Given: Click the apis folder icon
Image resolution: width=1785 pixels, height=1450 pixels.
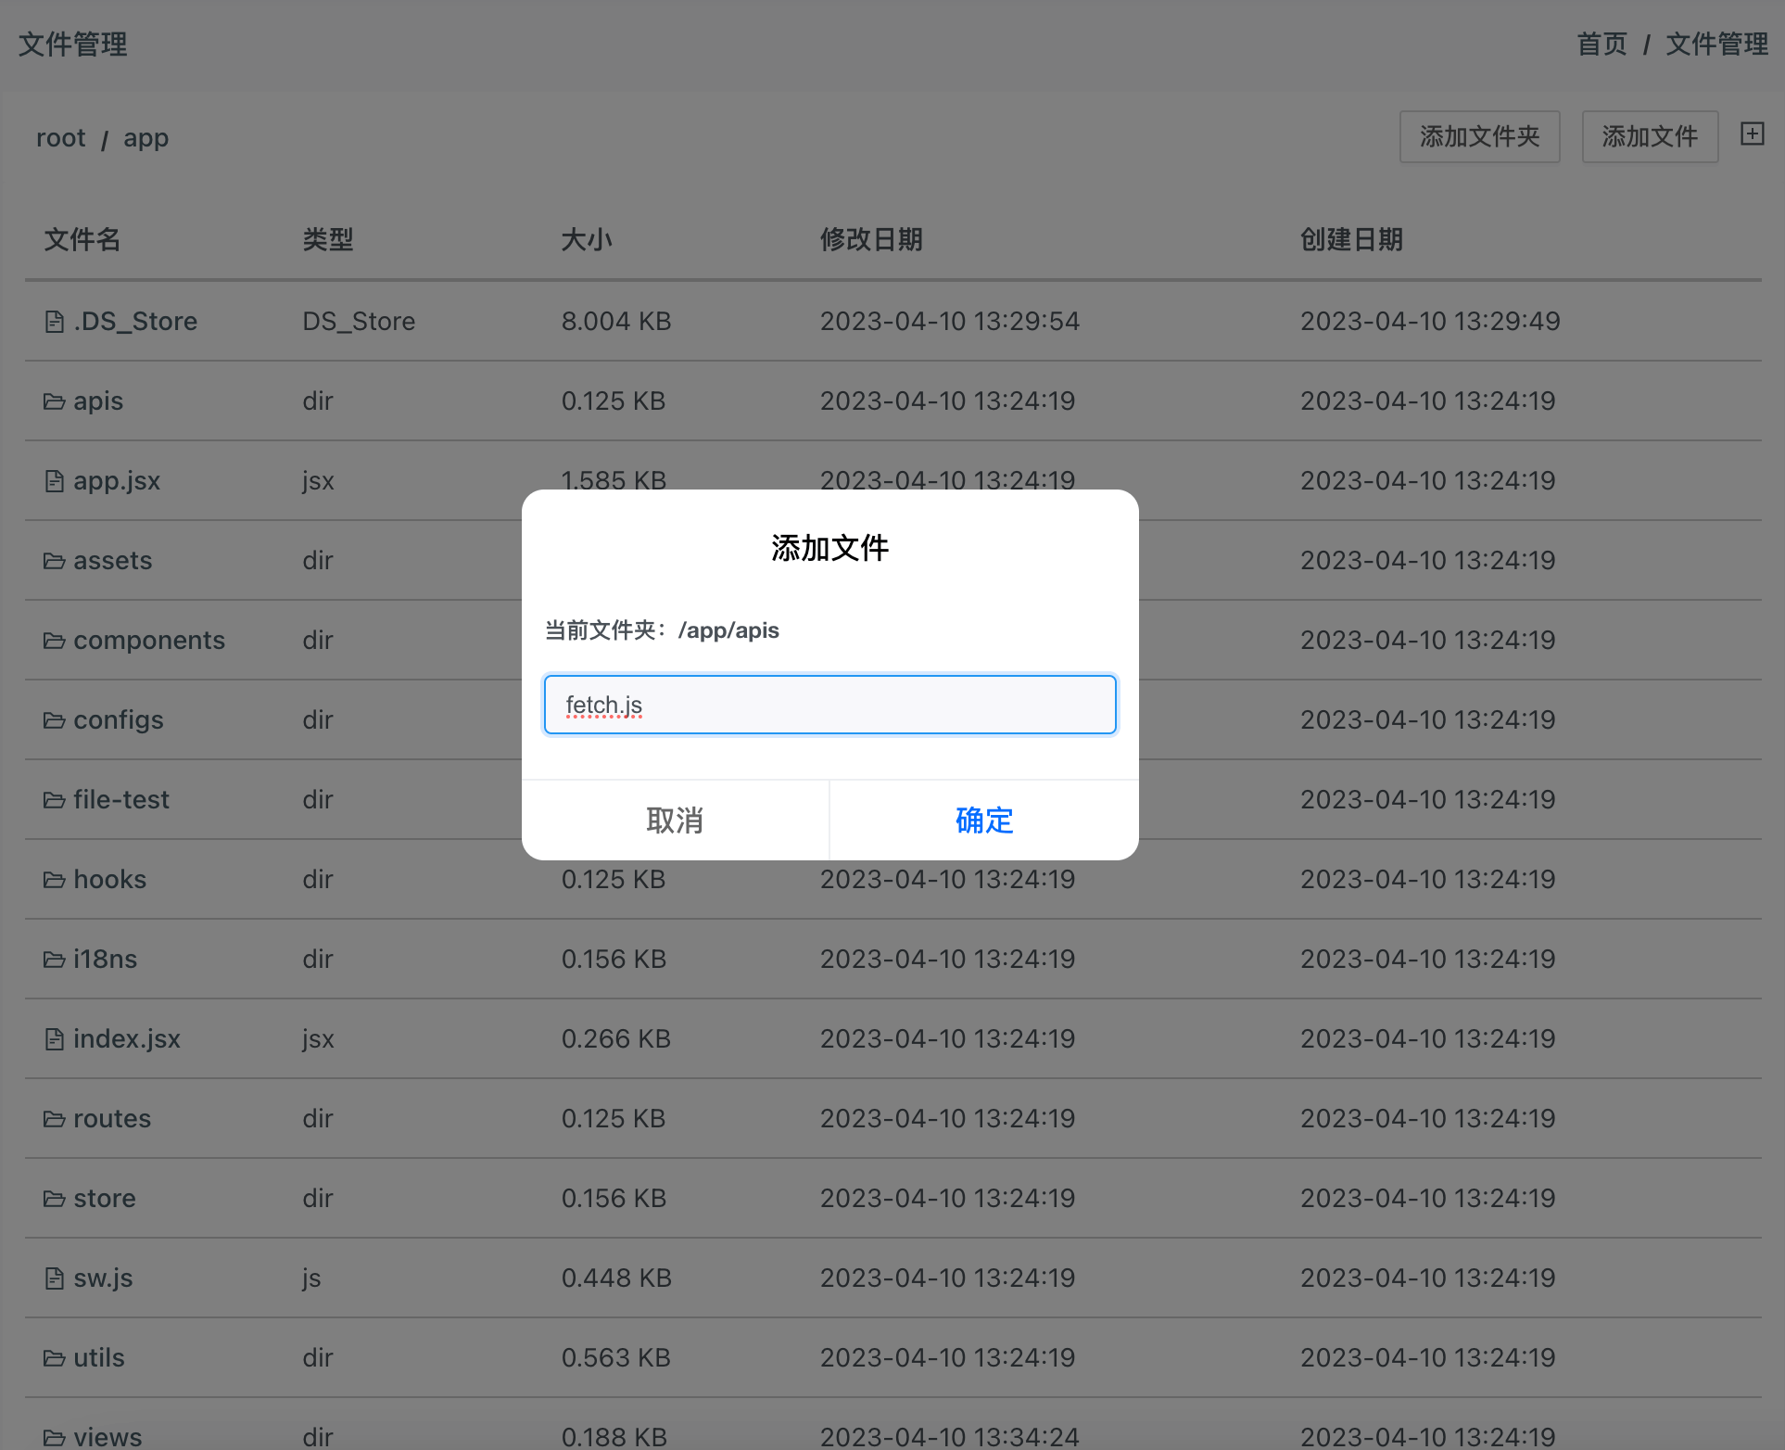Looking at the screenshot, I should [55, 401].
